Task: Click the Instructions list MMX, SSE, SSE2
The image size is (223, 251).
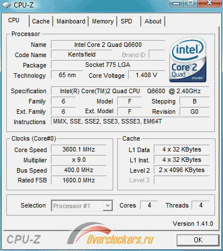Action: (x=130, y=122)
